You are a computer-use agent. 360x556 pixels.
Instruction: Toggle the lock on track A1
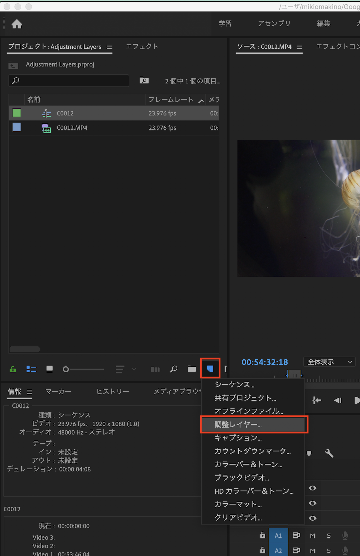(263, 535)
